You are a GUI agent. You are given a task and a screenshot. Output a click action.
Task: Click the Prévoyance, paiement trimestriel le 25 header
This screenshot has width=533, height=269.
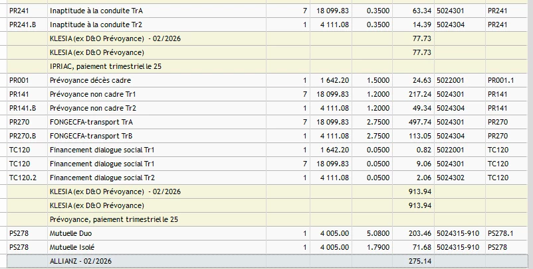114,219
